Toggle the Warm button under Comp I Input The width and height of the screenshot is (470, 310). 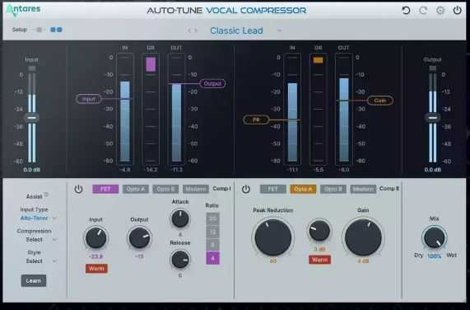click(x=96, y=269)
